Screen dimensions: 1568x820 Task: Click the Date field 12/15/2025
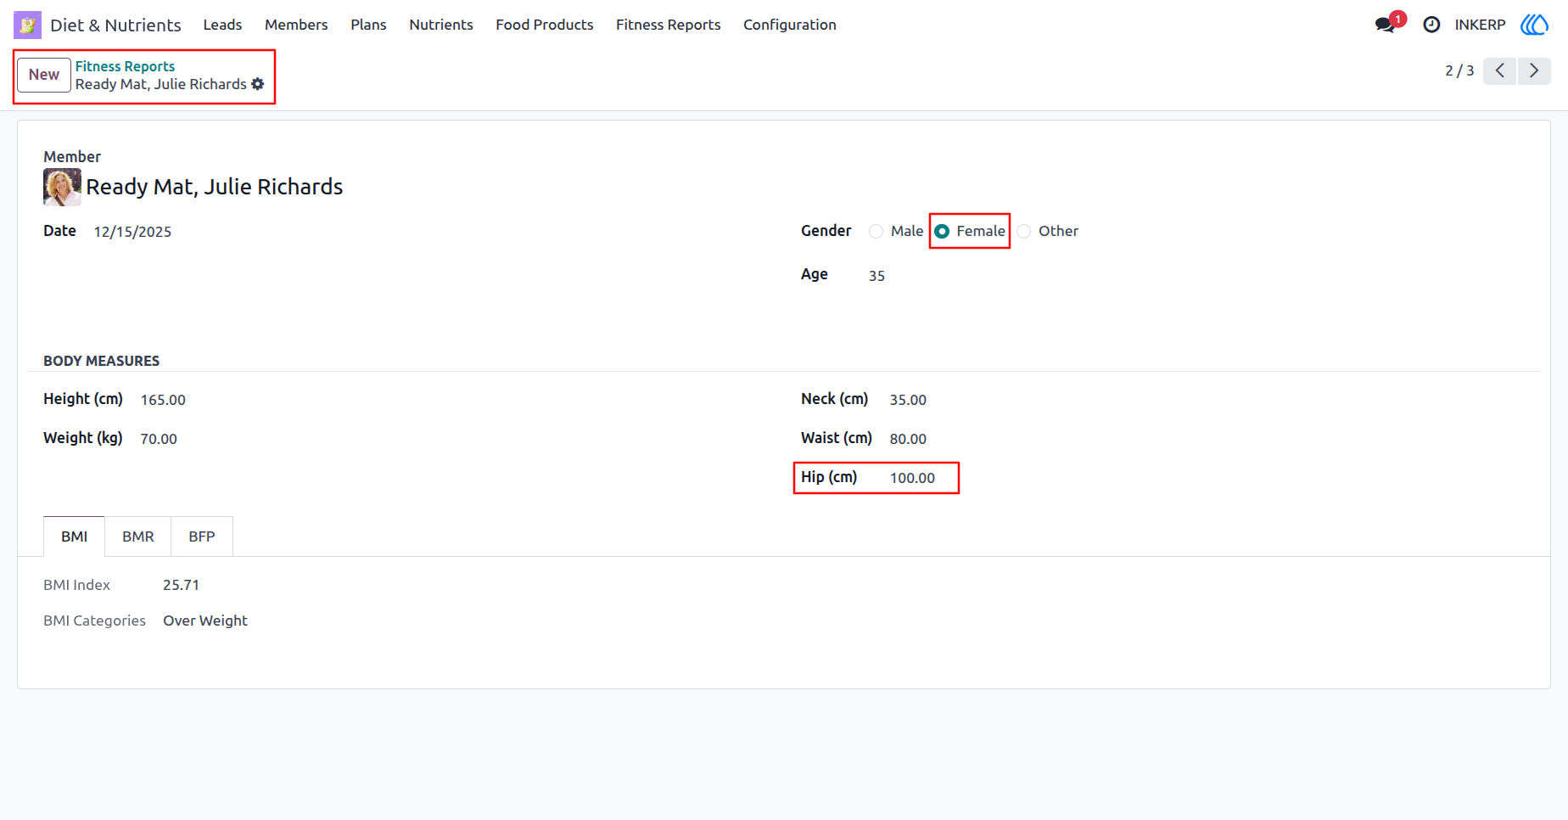pos(132,232)
